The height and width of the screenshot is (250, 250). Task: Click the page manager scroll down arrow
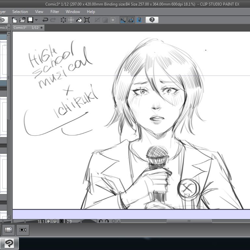click(9, 217)
